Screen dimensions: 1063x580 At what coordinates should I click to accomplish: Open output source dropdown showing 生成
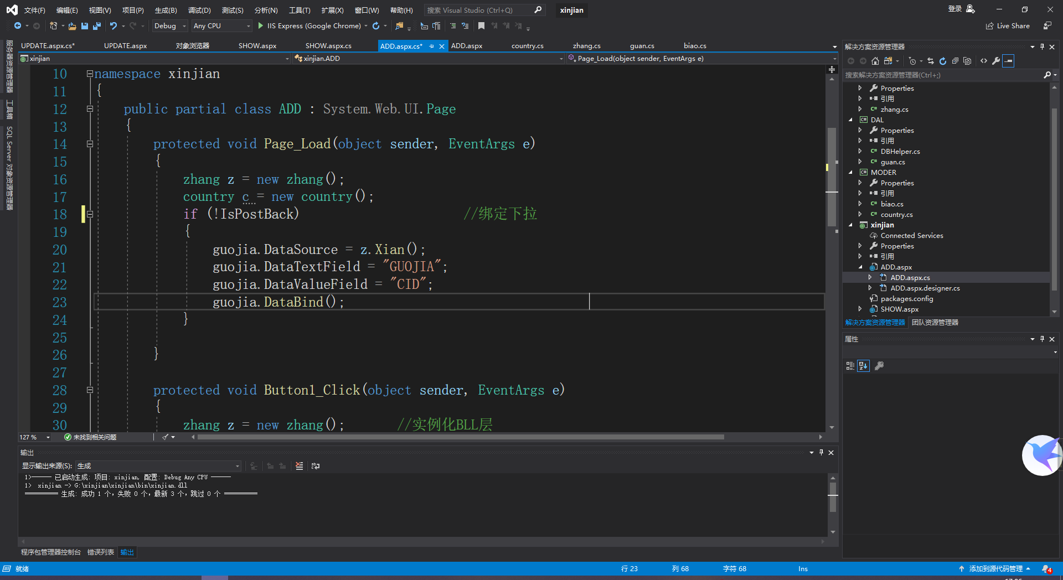(158, 466)
